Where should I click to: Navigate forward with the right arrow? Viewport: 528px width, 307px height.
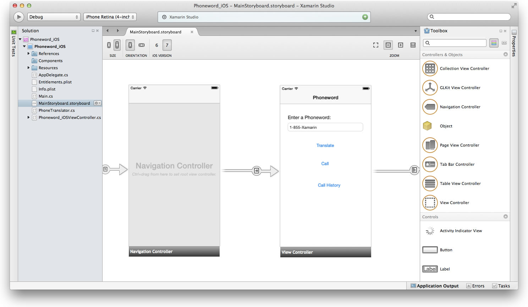(x=118, y=31)
